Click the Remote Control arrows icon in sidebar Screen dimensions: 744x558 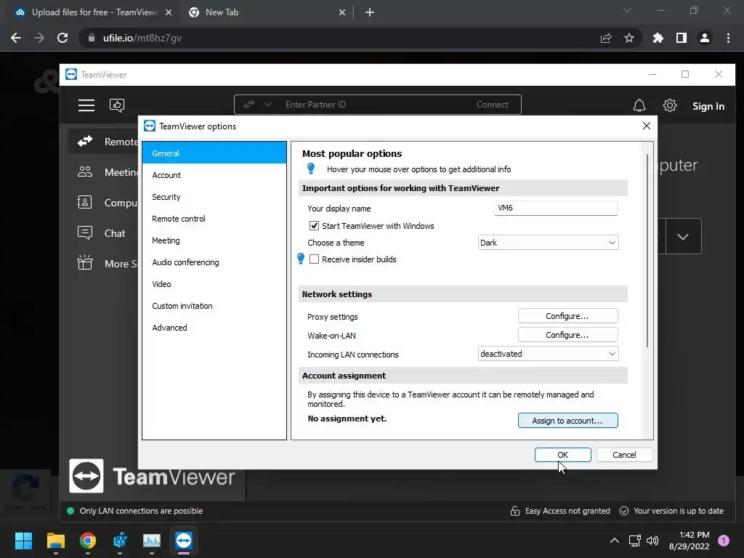tap(85, 142)
